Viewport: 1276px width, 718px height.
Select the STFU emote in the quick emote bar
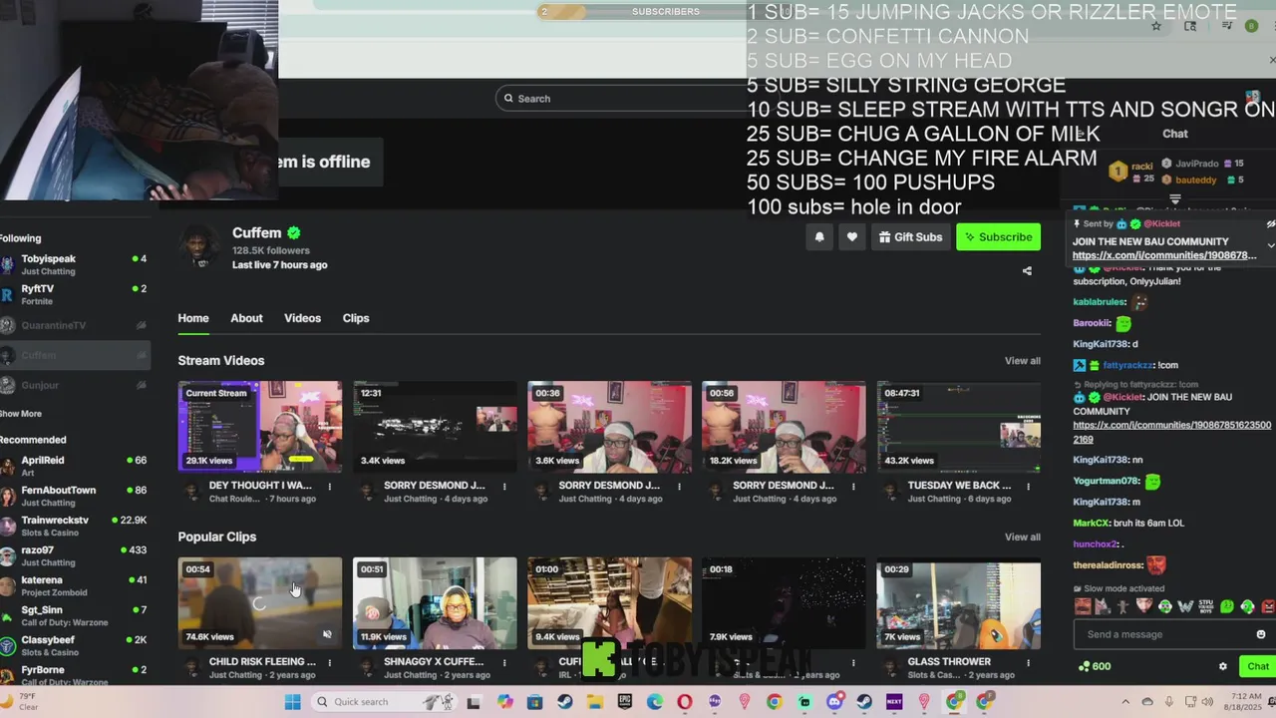click(1206, 606)
